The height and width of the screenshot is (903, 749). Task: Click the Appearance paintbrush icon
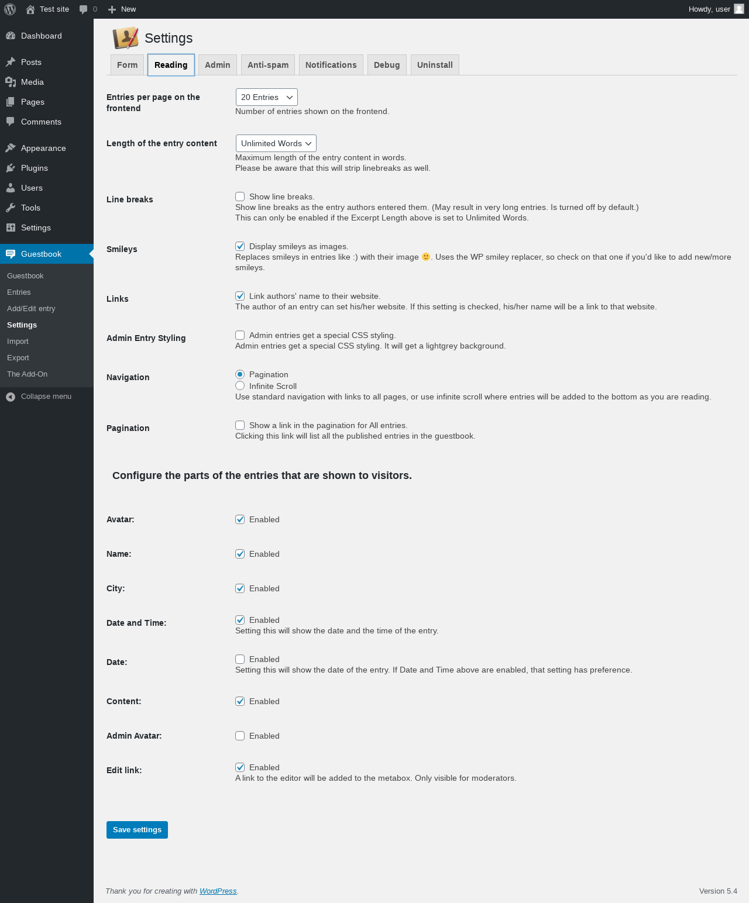(11, 148)
